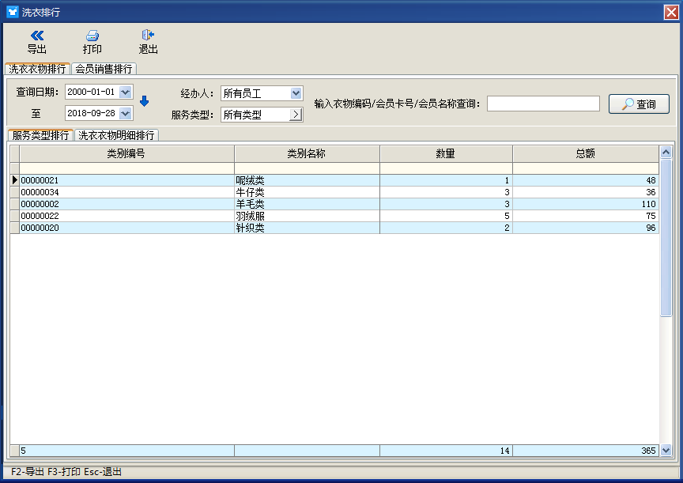683x483 pixels.
Task: Close the 洗衣排行 window
Action: [670, 12]
